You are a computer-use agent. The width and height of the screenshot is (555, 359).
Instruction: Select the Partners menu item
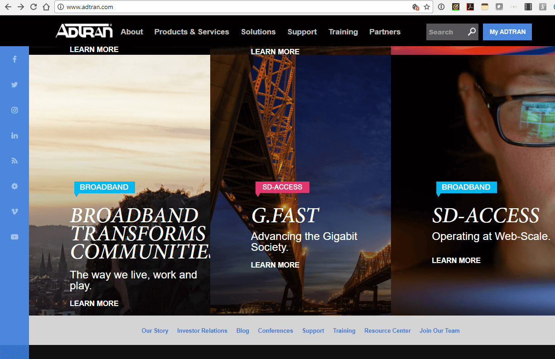(x=385, y=32)
